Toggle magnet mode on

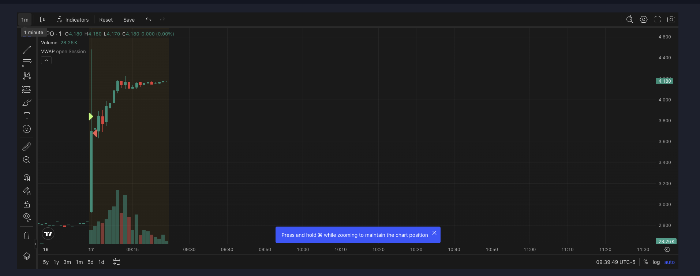[27, 178]
